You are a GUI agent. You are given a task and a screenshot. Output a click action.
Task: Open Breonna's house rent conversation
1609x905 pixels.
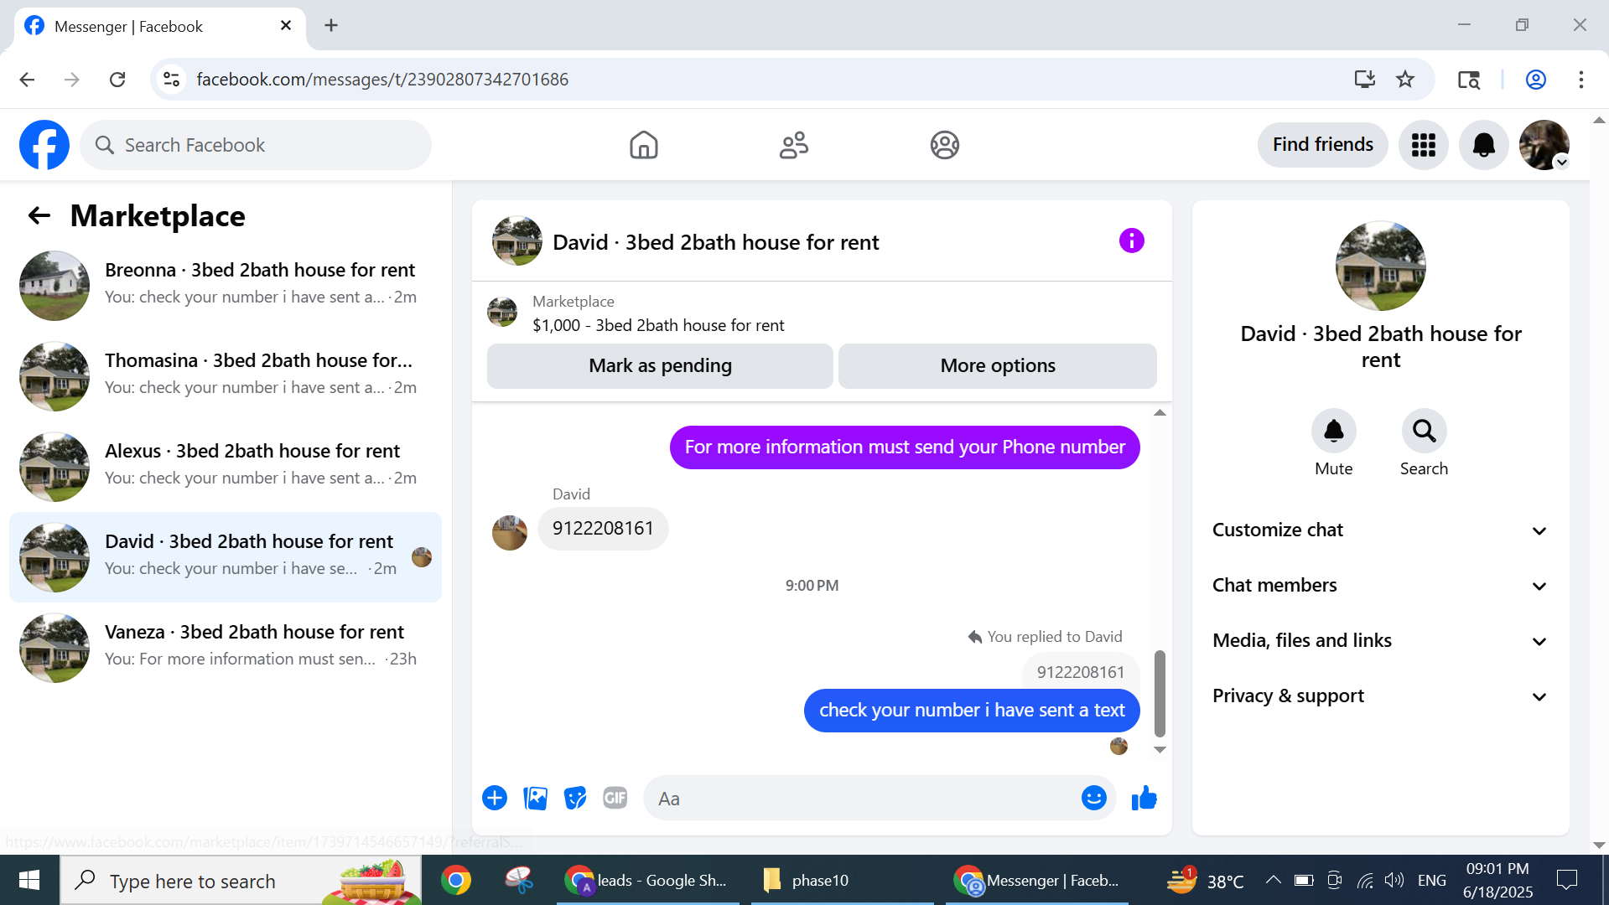pos(226,286)
